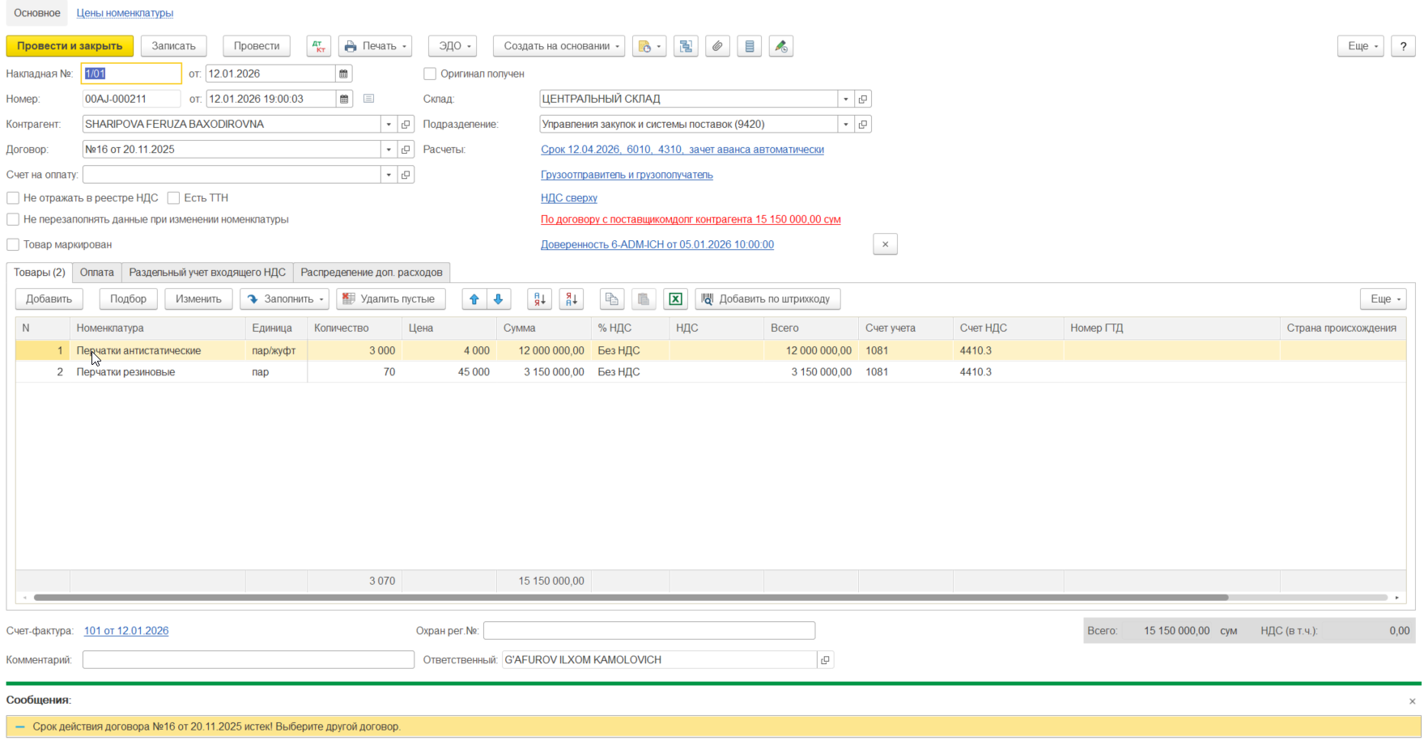Open Ответственный record via open icon

click(x=825, y=660)
